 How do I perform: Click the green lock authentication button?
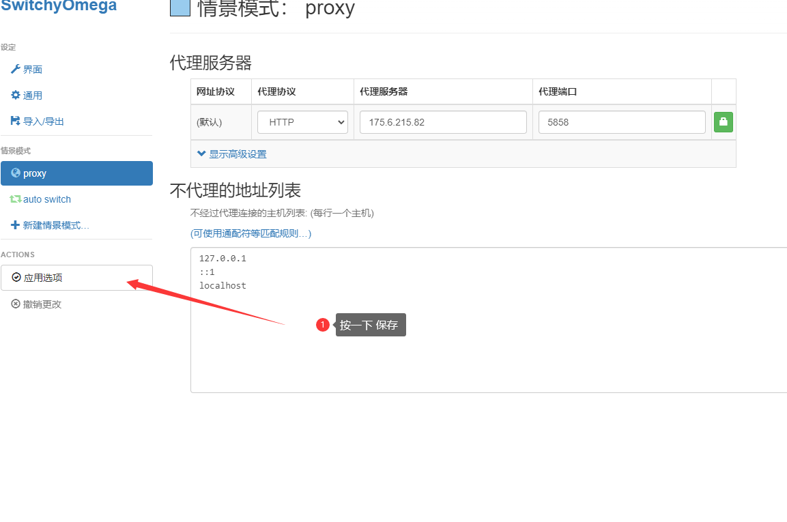click(x=724, y=122)
